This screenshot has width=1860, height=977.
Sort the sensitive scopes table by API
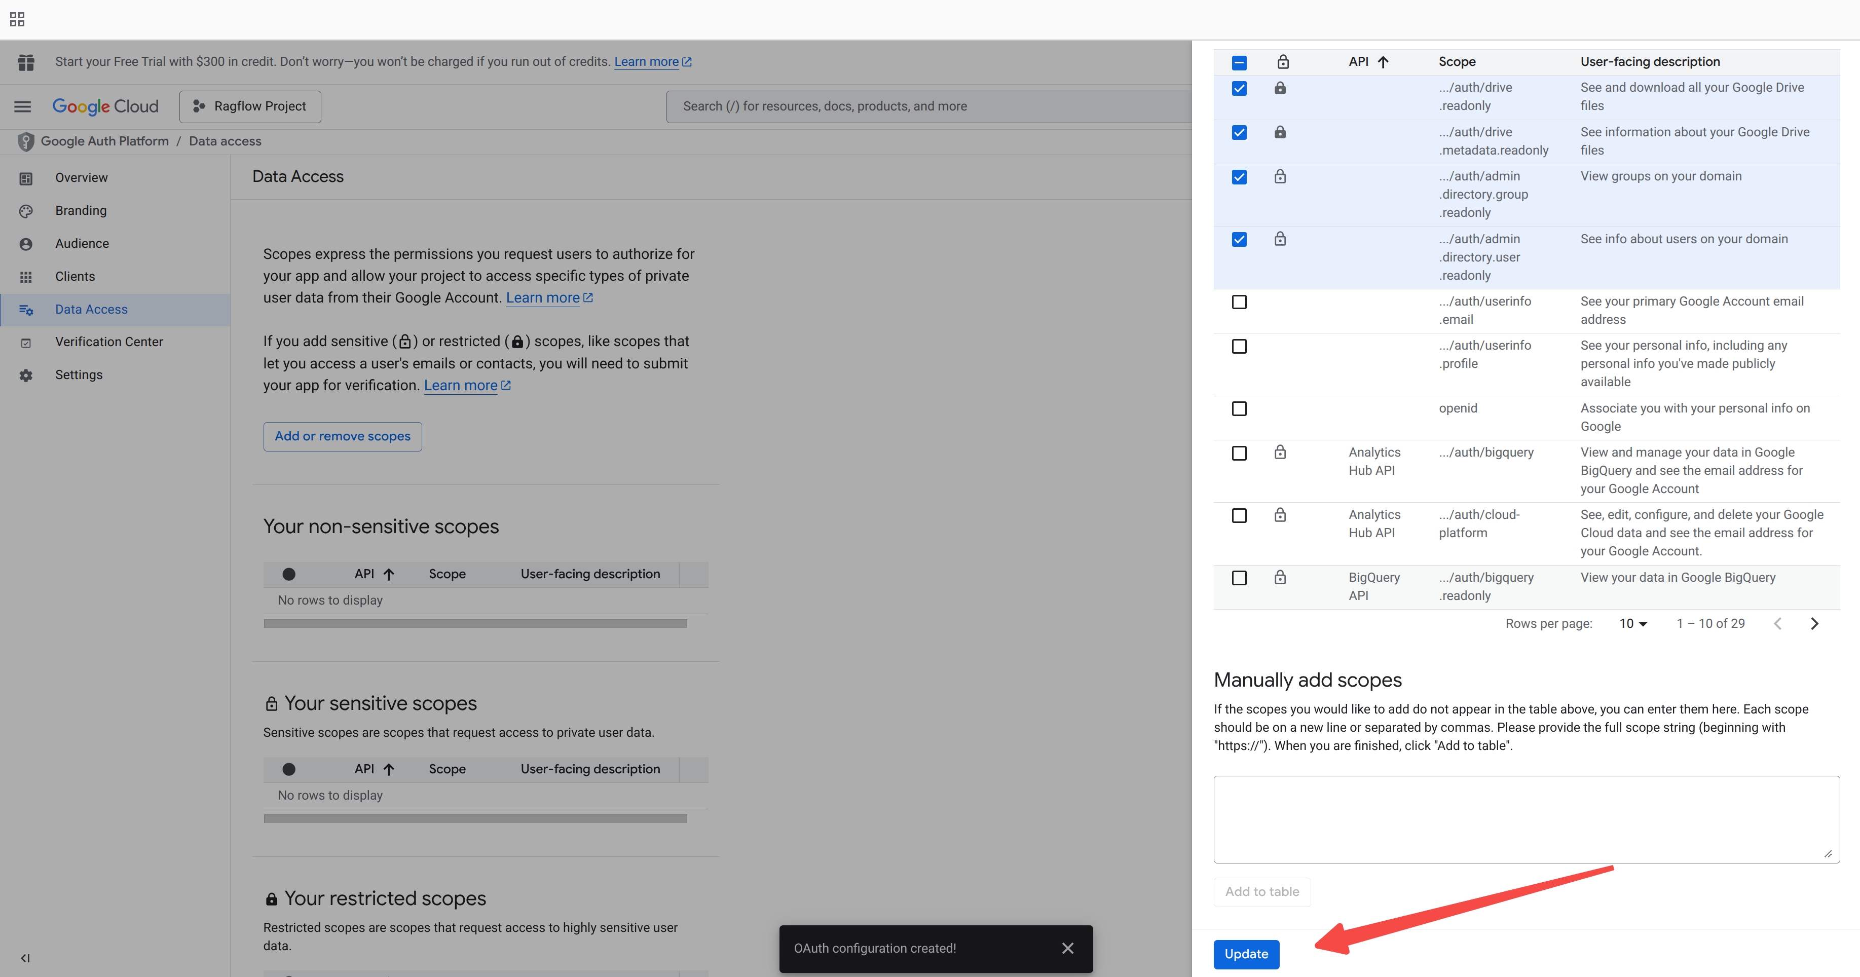pyautogui.click(x=374, y=769)
